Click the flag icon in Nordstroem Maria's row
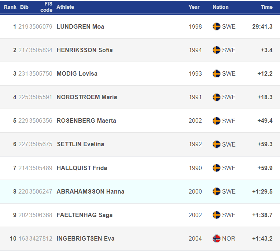This screenshot has width=280, height=252. 217,97
